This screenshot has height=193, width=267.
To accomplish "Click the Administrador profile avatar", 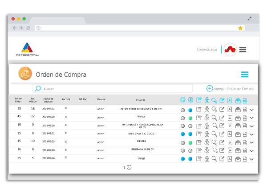I will click(230, 50).
